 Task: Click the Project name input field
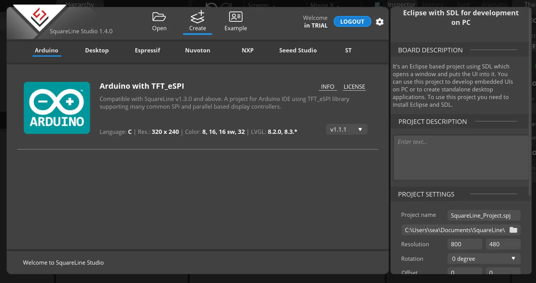484,215
